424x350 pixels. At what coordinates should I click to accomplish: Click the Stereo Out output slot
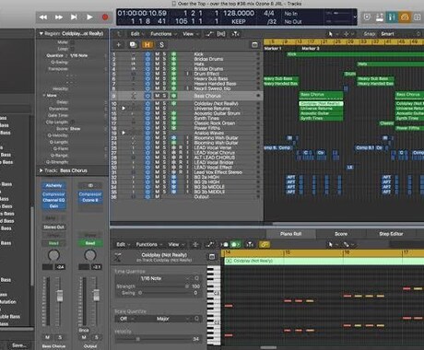[x=53, y=227]
